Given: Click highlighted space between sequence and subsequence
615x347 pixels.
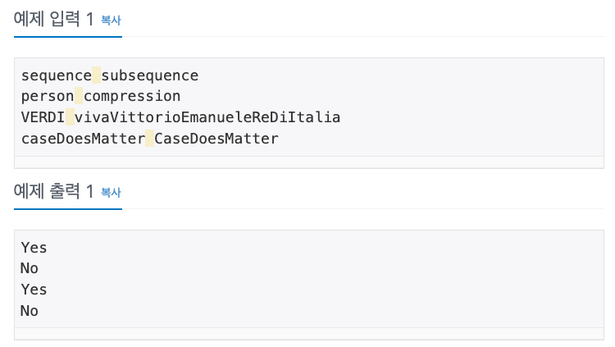Looking at the screenshot, I should [x=96, y=75].
